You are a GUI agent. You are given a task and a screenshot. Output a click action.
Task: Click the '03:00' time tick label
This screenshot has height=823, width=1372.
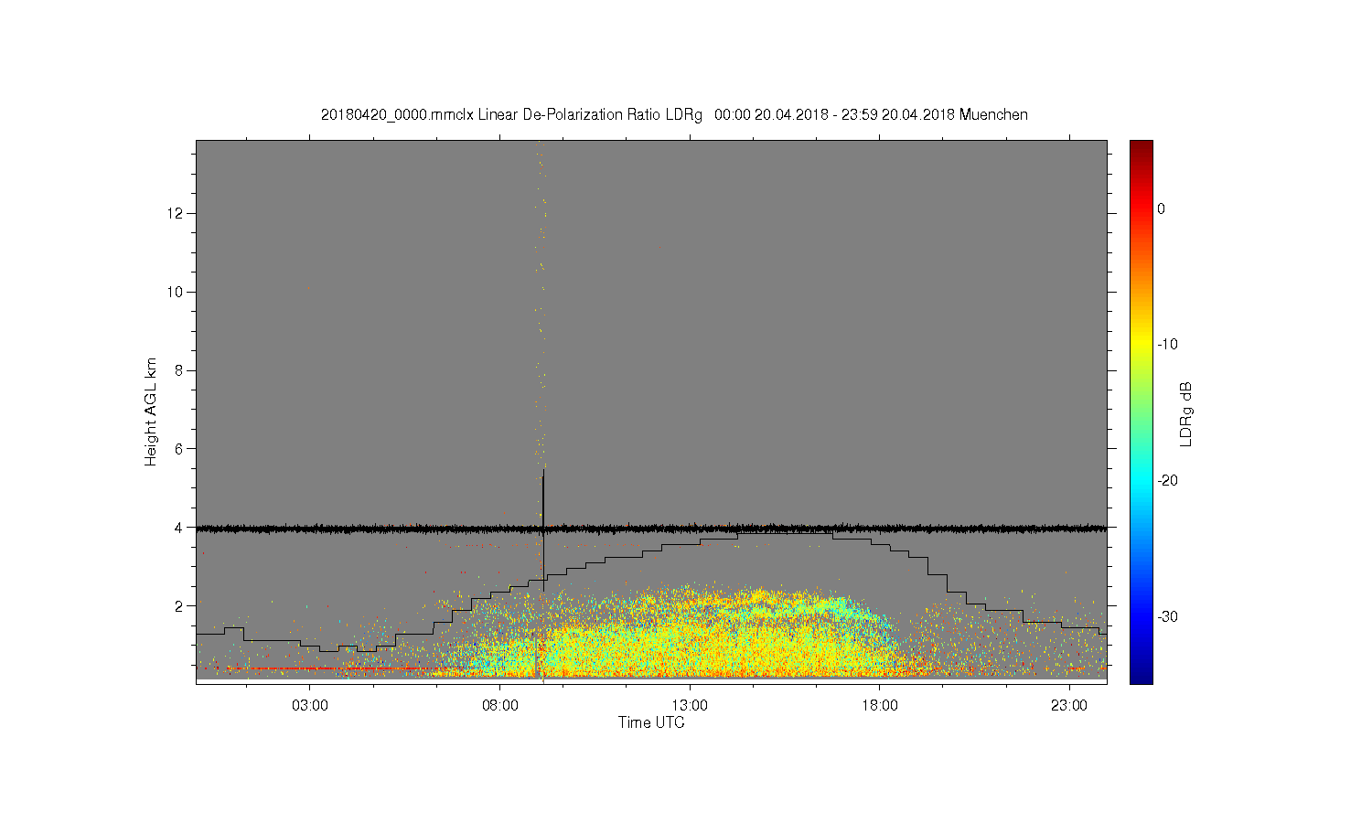point(310,706)
